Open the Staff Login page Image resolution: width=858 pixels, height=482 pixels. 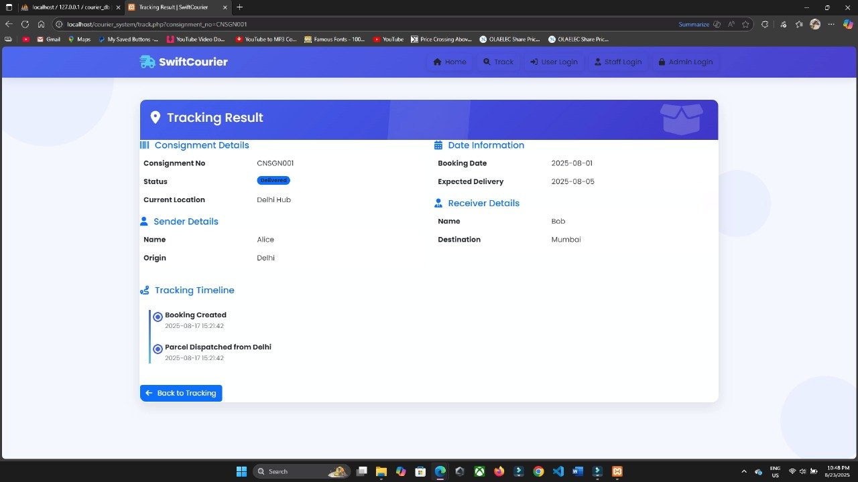pos(617,62)
